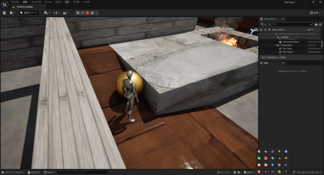Screen dimensions: 324x175
Task: Toggle the star favorites column in Outliner
Action: coord(265,30)
